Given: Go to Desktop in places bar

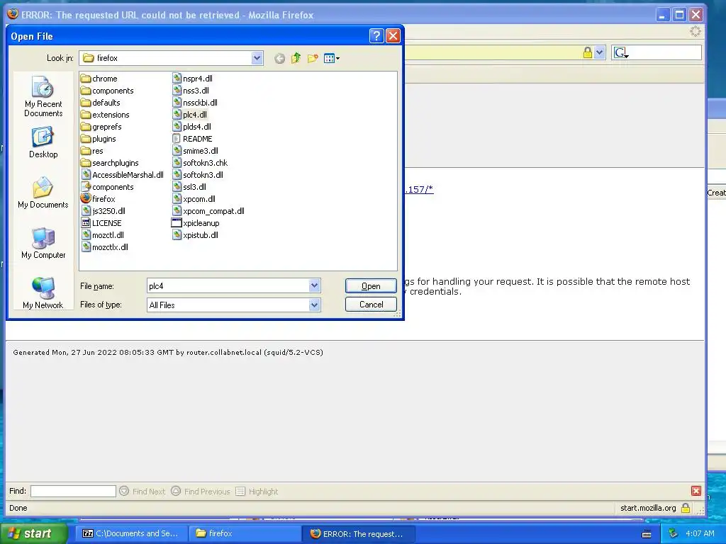Looking at the screenshot, I should coord(43,143).
